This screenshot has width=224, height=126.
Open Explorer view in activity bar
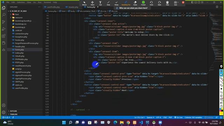pos(4,8)
